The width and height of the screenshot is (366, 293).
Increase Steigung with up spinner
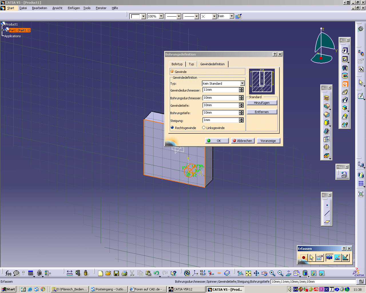tap(241, 119)
